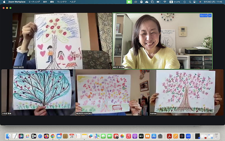Open Spotlight search

pyautogui.click(x=190, y=2)
